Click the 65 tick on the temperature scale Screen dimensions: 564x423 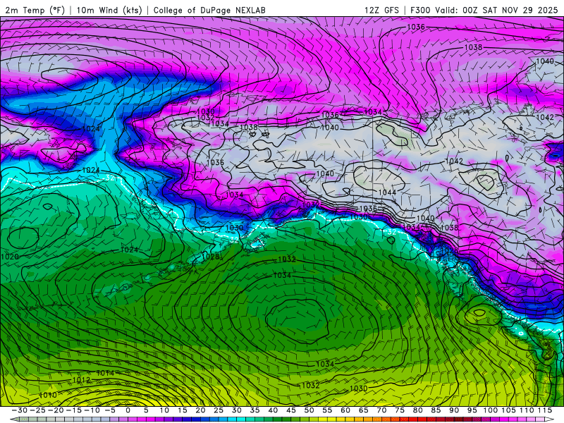tap(363, 410)
